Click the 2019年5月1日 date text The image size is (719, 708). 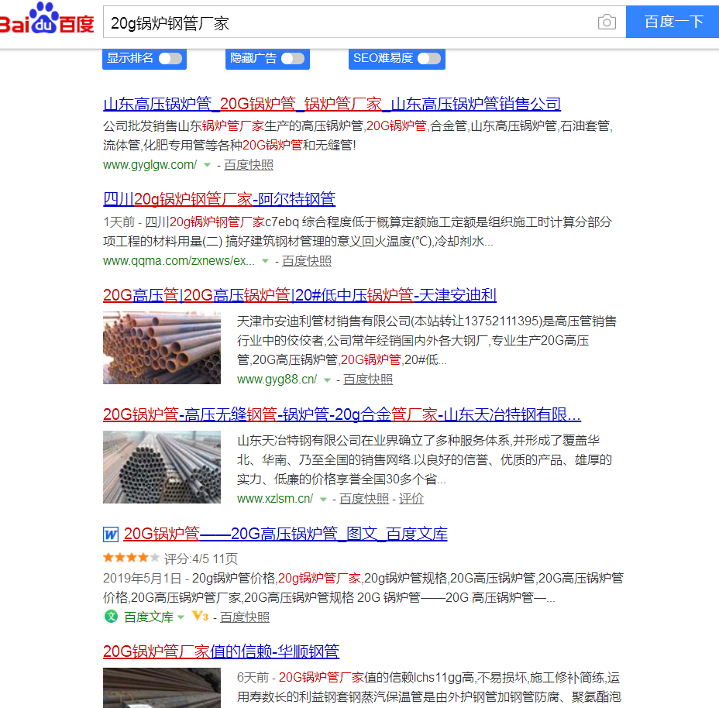coord(142,578)
